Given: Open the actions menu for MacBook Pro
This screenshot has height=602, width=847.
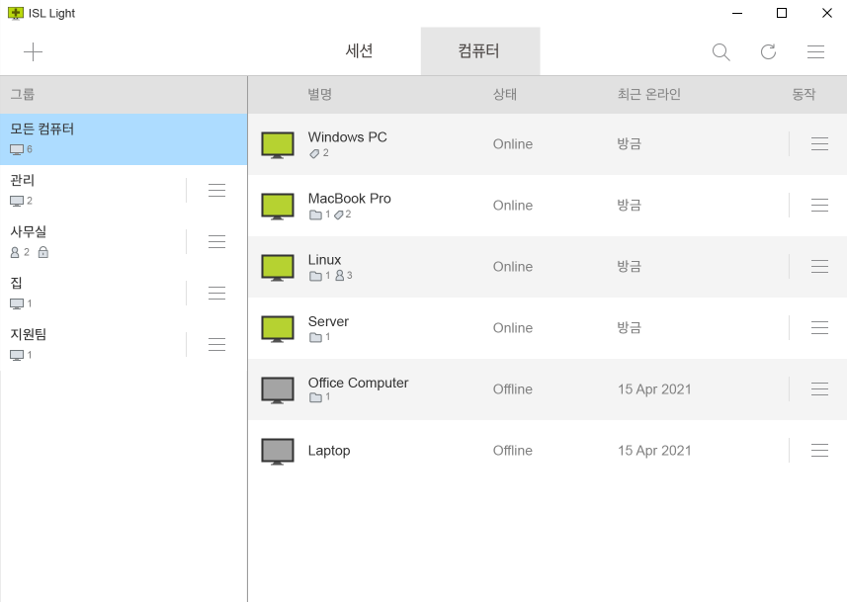Looking at the screenshot, I should click(819, 205).
